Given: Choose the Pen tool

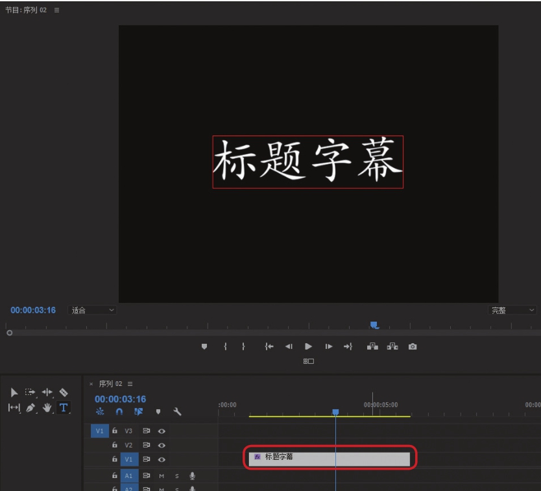Looking at the screenshot, I should click(x=30, y=408).
